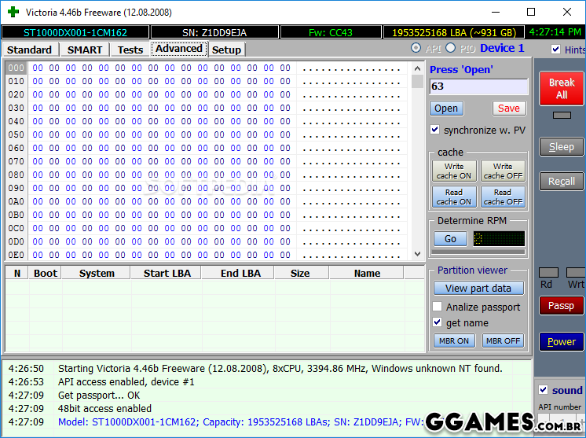Click Go to determine RPM
The height and width of the screenshot is (438, 586).
[450, 238]
